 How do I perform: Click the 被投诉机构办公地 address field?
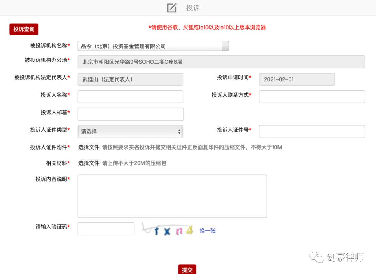221,62
